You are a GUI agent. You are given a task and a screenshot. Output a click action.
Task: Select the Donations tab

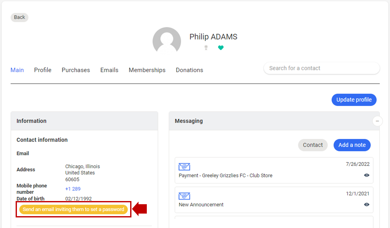pos(189,70)
